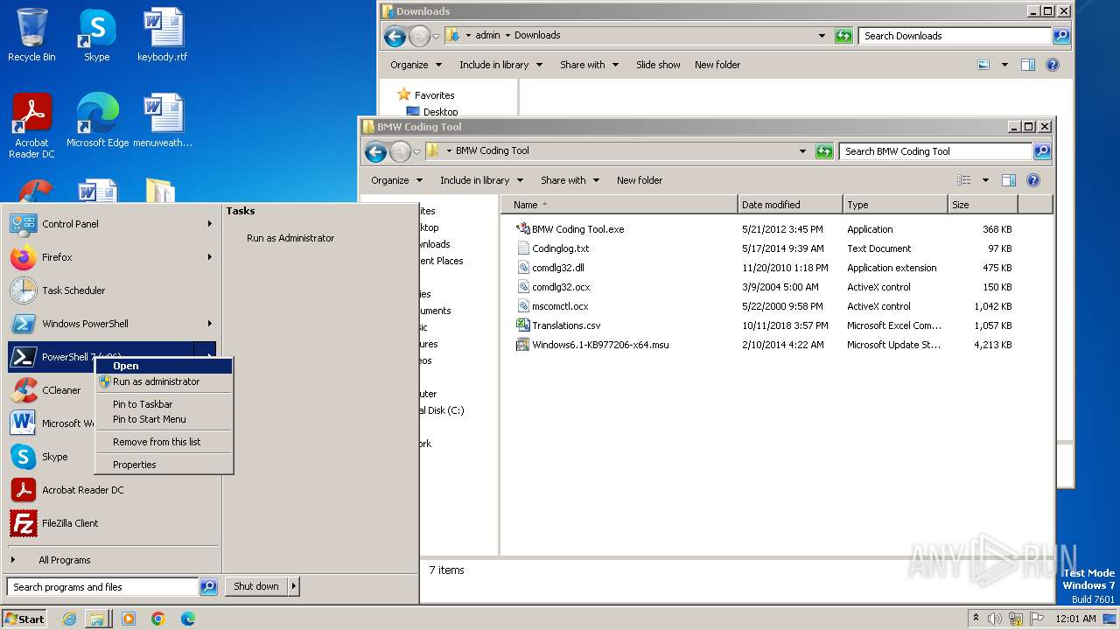Open Properties from the context menu
The height and width of the screenshot is (630, 1120).
click(x=164, y=465)
